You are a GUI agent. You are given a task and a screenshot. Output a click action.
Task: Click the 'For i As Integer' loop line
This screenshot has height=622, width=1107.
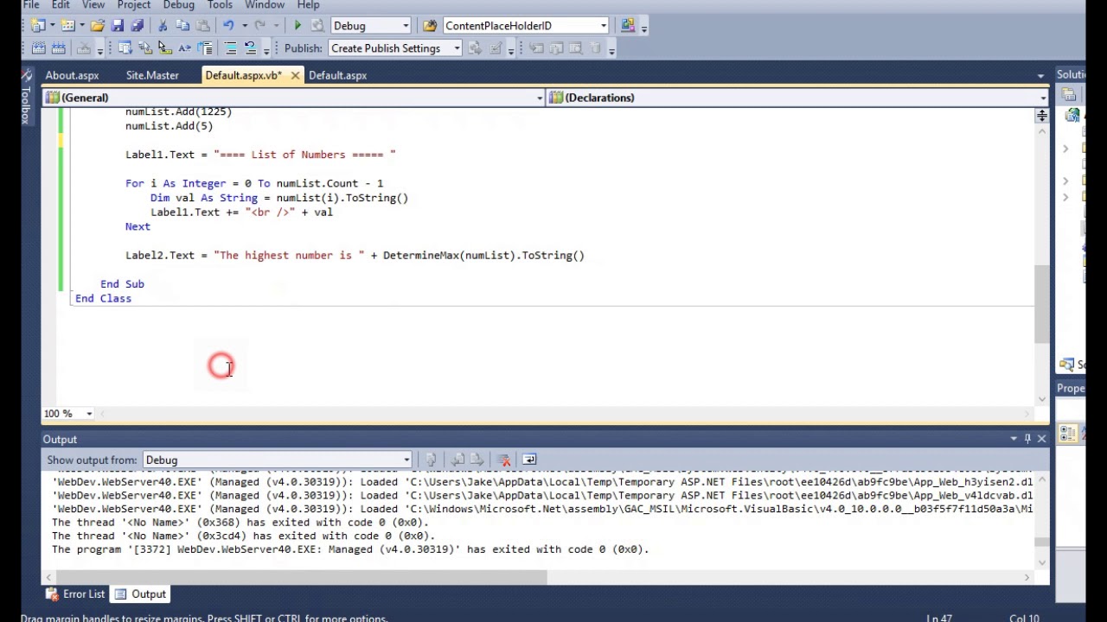254,183
